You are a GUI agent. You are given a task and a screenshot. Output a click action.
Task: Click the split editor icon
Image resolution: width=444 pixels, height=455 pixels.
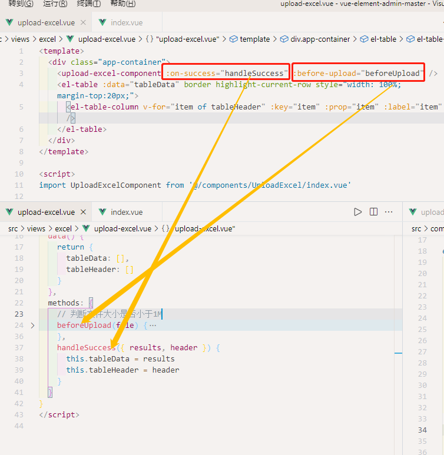[374, 212]
